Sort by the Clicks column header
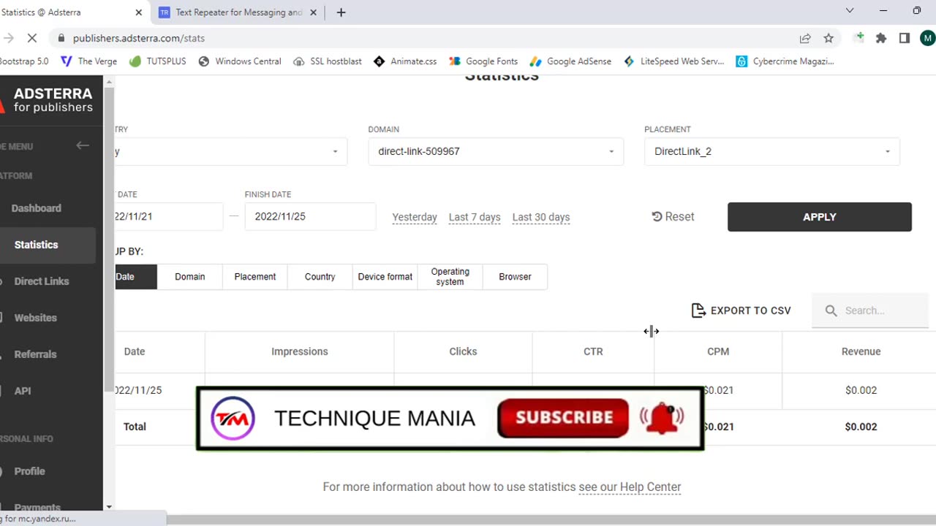This screenshot has height=526, width=936. [463, 351]
